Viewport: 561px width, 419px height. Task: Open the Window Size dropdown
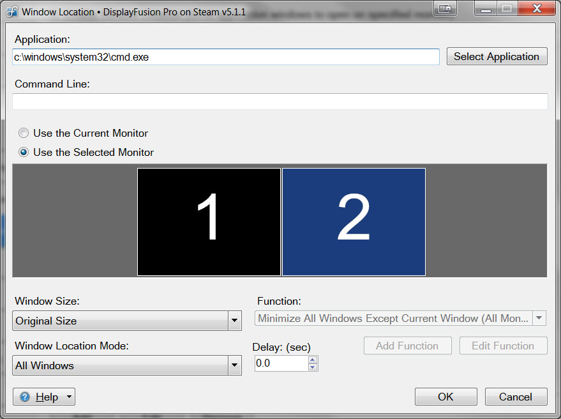pyautogui.click(x=234, y=321)
